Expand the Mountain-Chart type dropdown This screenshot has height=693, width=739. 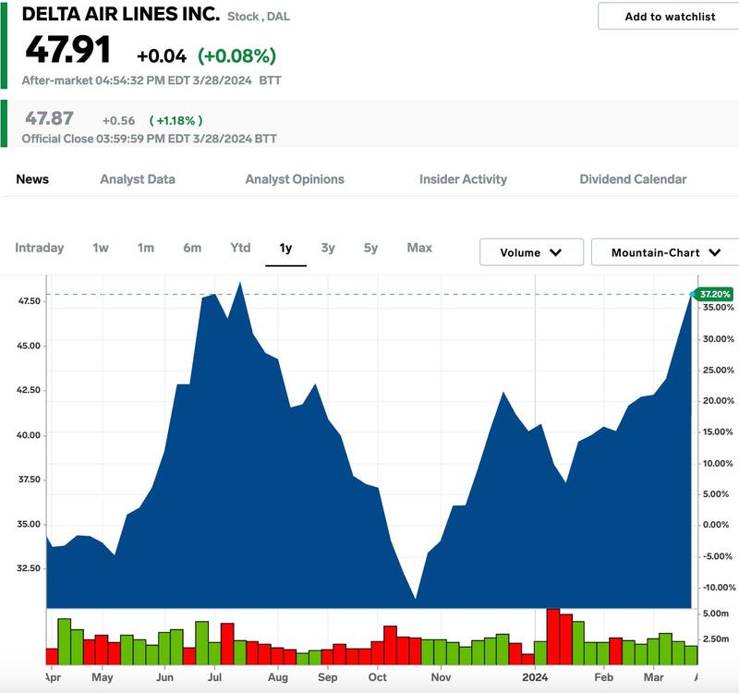point(665,252)
